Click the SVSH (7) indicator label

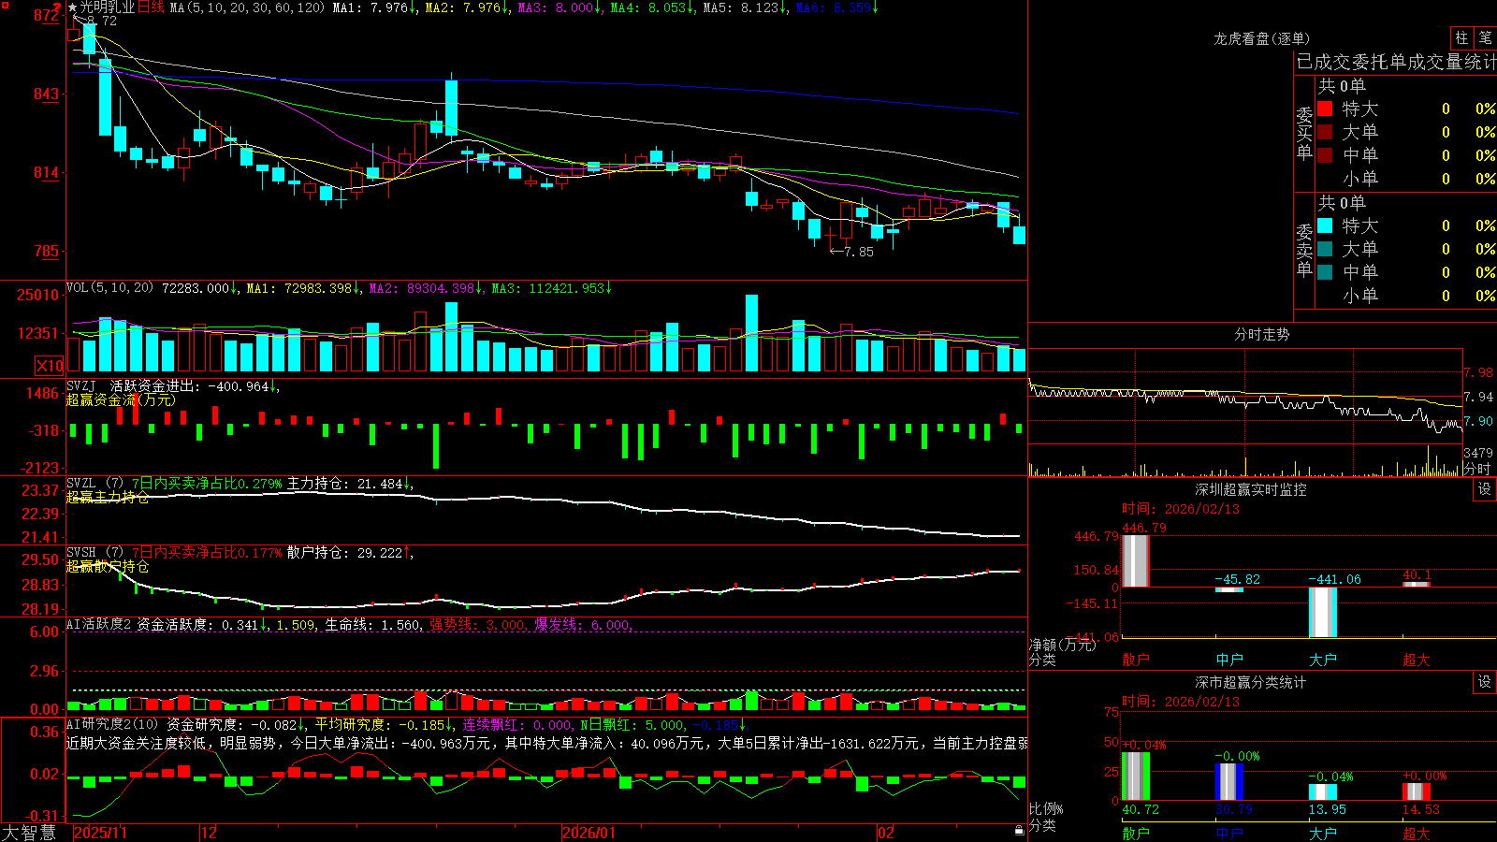[x=94, y=553]
